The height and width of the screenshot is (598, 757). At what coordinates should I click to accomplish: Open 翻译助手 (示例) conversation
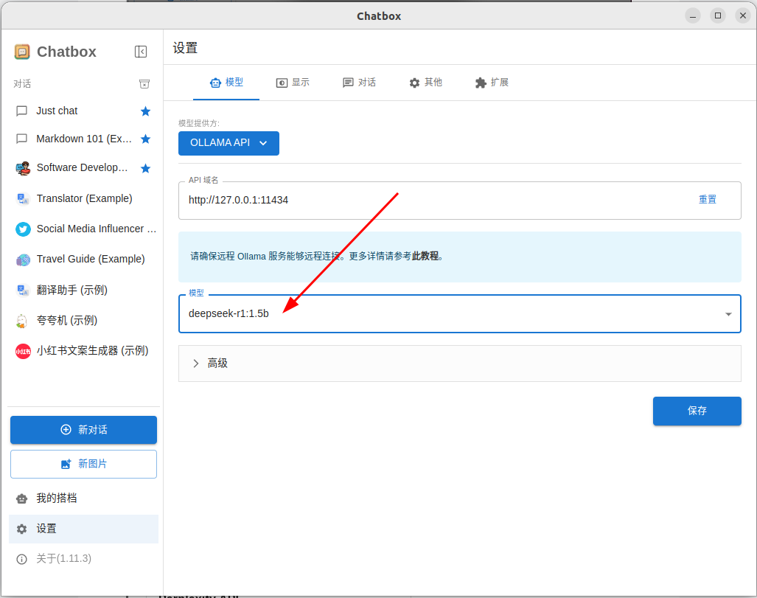(x=83, y=290)
